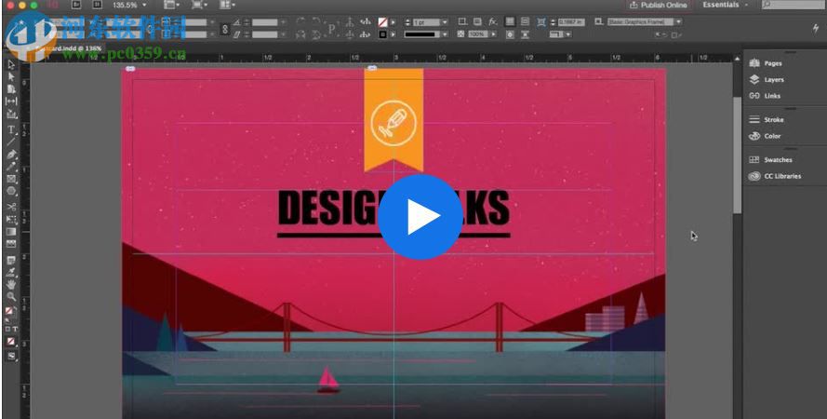Click the Adobe Stock icon beside Bridge
Screen dimensions: 827x419
tap(97, 5)
